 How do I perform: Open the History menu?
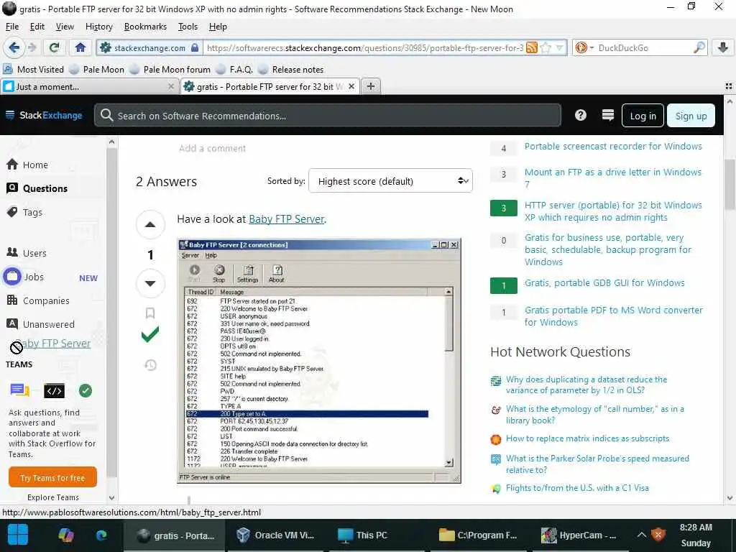(x=99, y=27)
